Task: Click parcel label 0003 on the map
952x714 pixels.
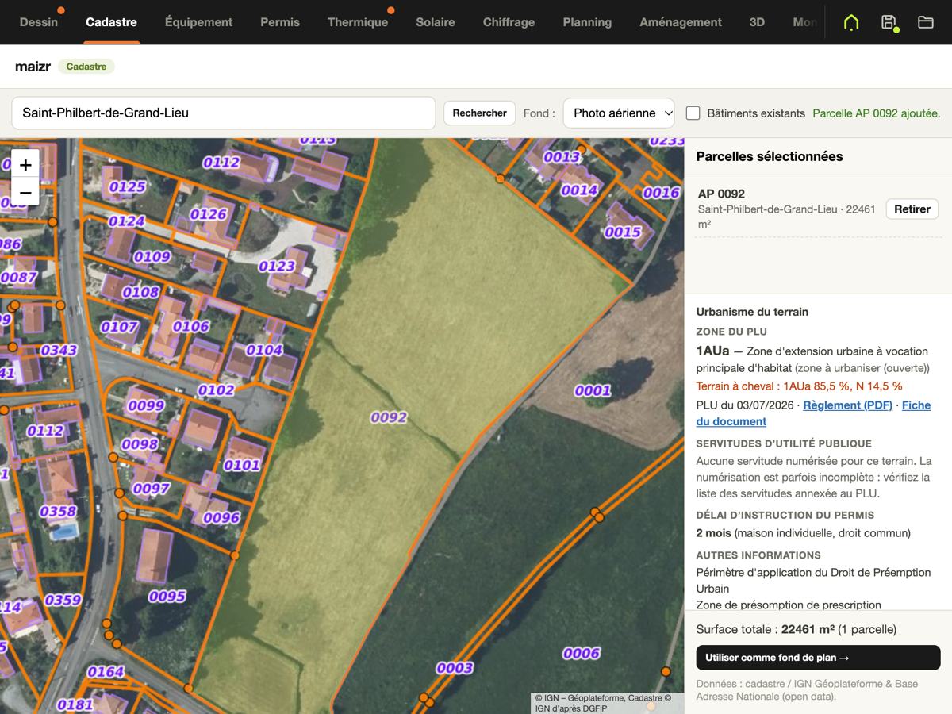Action: click(455, 668)
